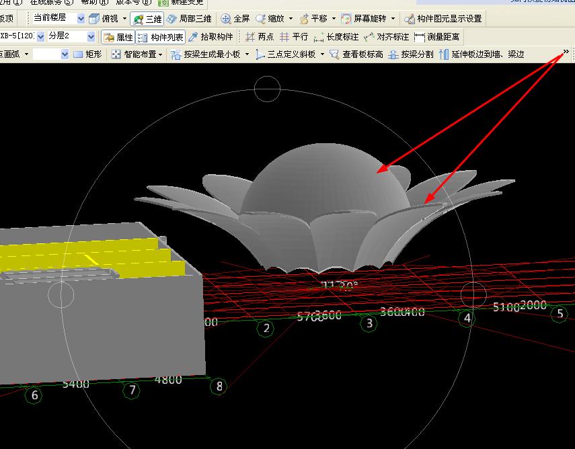Screen dimensions: 575x449
Task: Toggle the 属性 properties panel
Action: (x=118, y=37)
